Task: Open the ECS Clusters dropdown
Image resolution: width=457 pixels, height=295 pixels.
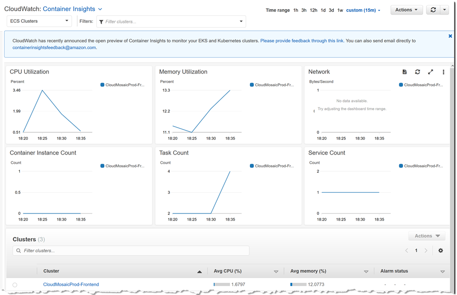Action: click(39, 21)
